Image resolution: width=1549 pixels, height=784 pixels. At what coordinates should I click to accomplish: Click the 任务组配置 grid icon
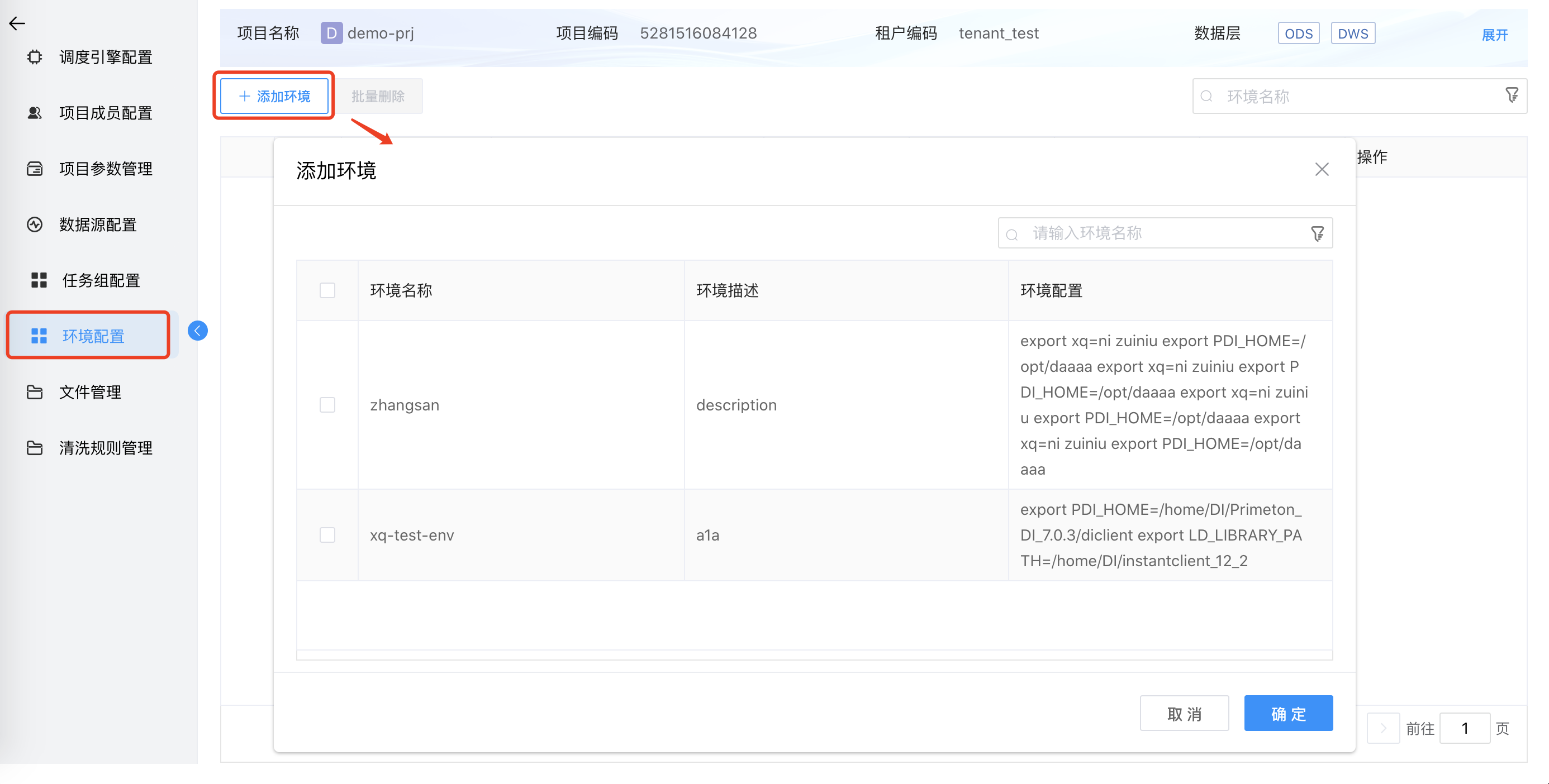39,280
